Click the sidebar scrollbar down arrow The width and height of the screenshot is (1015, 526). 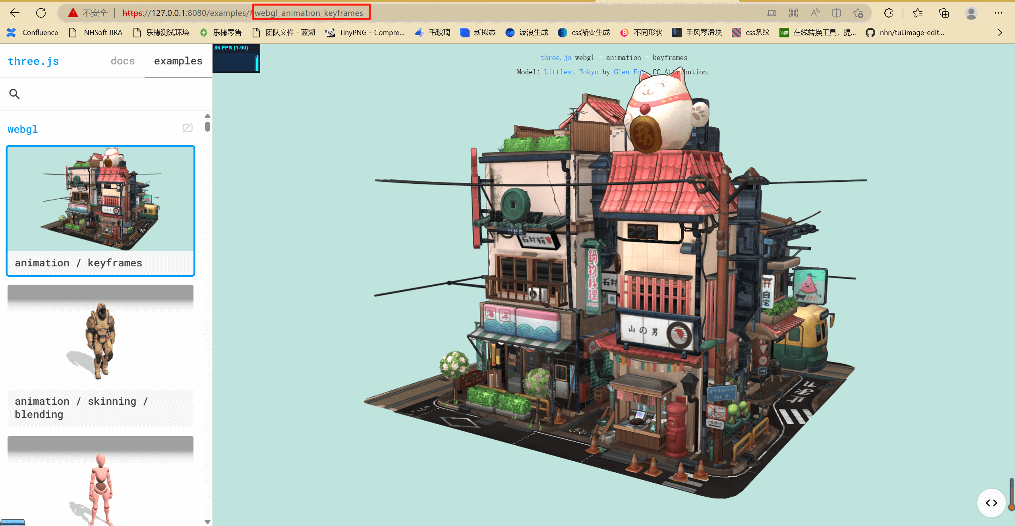[x=207, y=522]
